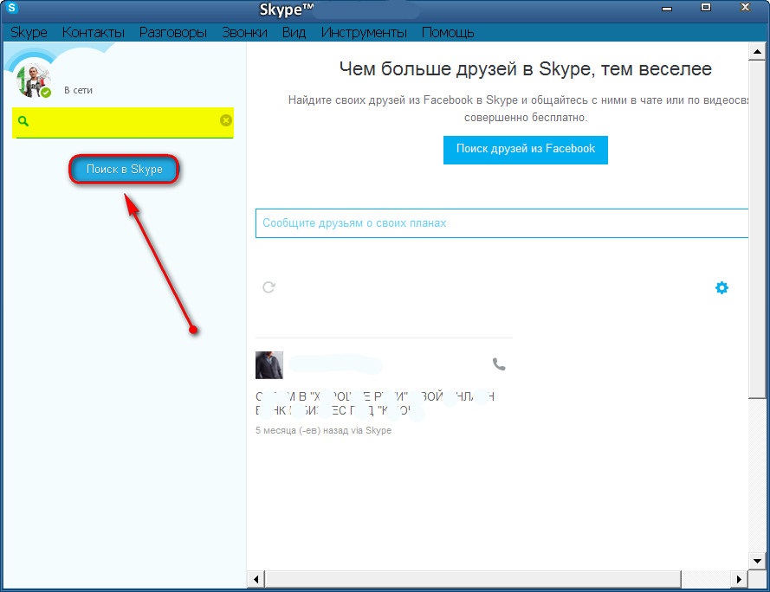Click the contact's avatar in feed
The image size is (770, 592).
point(269,365)
